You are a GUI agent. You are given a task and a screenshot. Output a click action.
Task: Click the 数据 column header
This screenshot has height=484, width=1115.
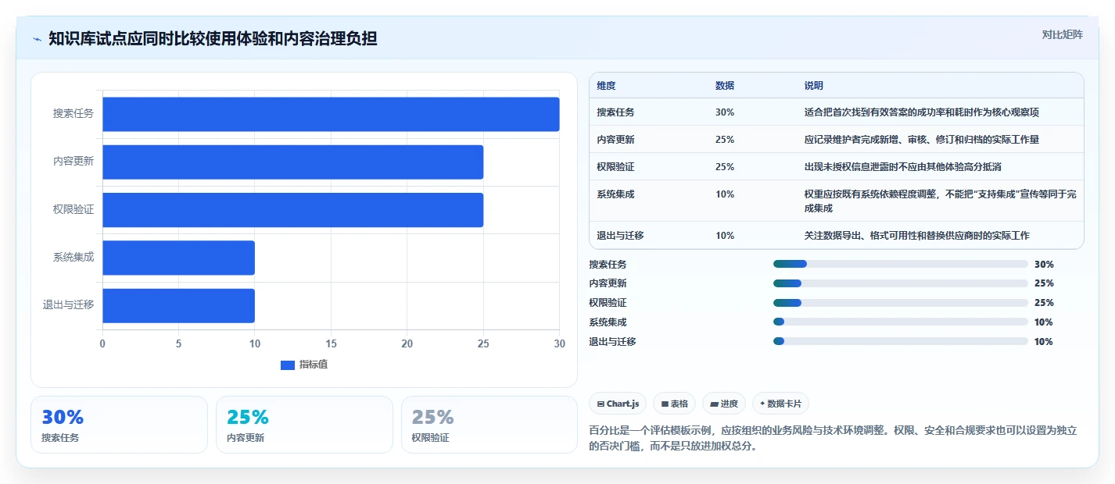[725, 86]
